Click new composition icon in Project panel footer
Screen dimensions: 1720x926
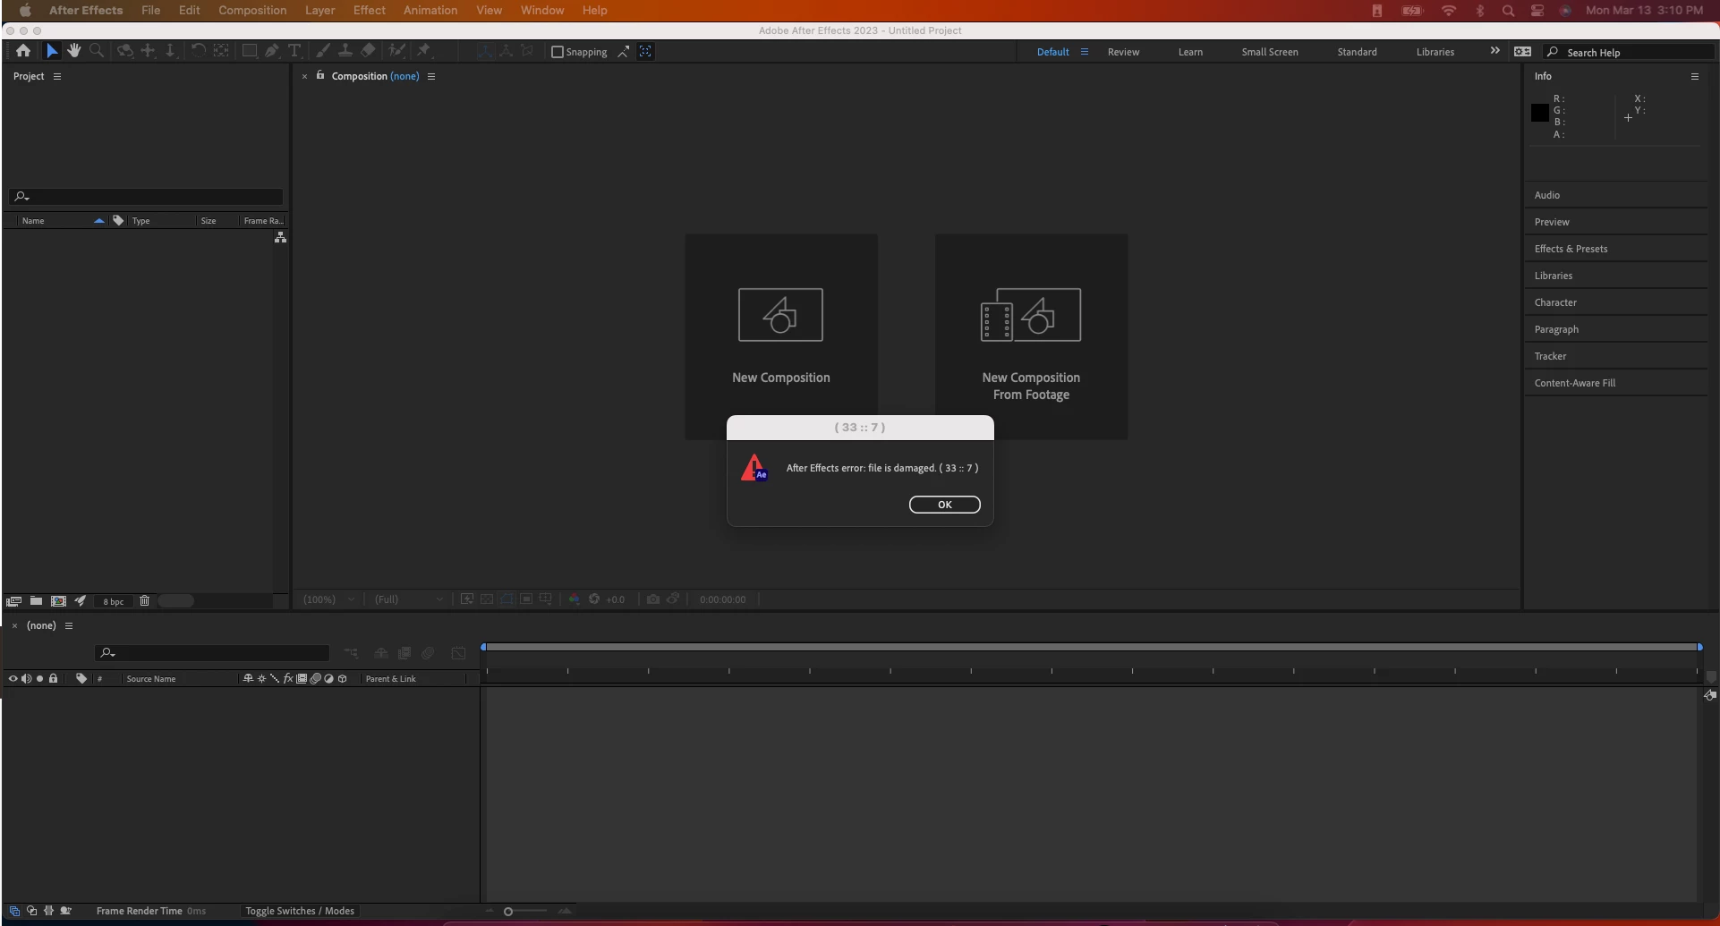(58, 601)
